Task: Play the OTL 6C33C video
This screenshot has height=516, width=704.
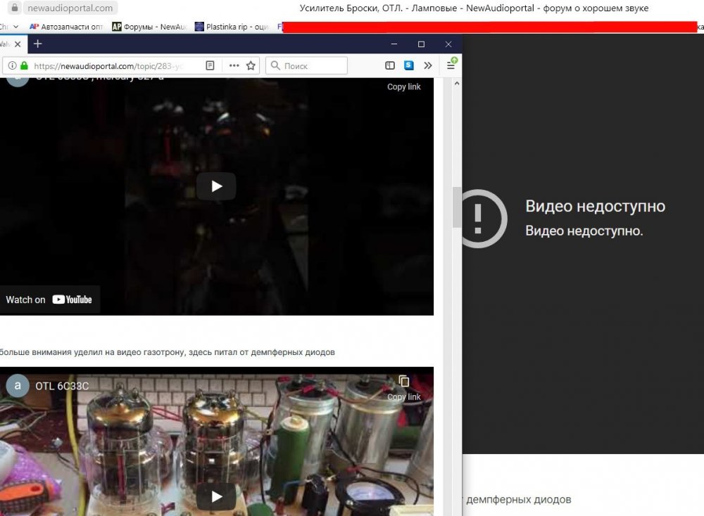Action: tap(216, 496)
